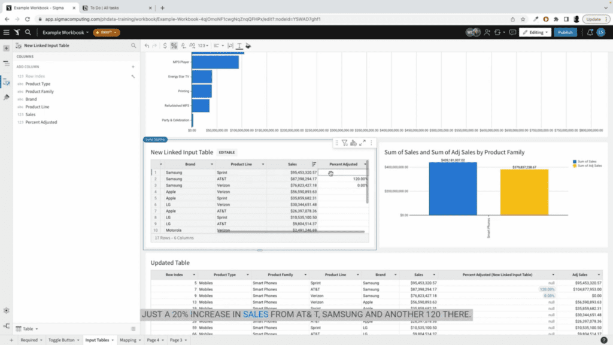The image size is (613, 345).
Task: Click the browser Update button
Action: coord(596,19)
